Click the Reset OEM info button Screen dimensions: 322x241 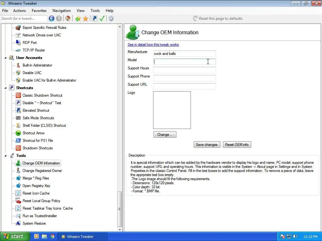point(237,145)
